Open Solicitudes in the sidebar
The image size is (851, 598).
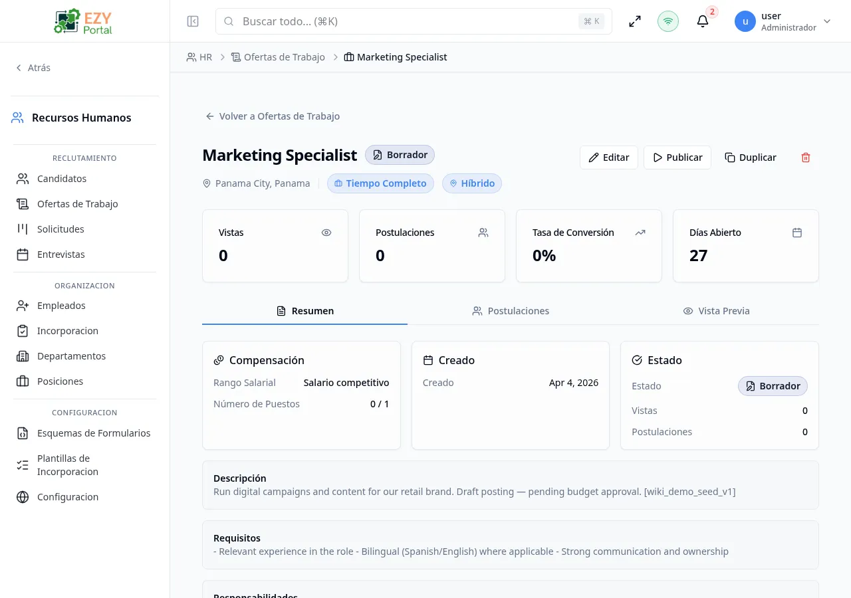tap(85, 229)
